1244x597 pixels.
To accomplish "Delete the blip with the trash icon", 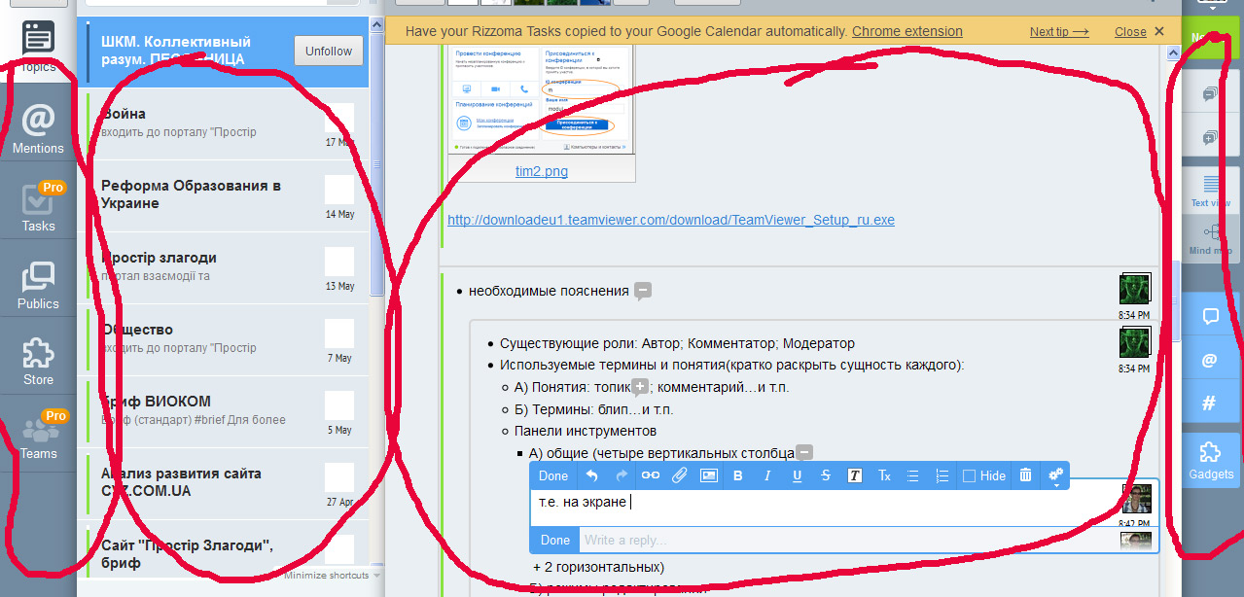I will click(x=1025, y=475).
